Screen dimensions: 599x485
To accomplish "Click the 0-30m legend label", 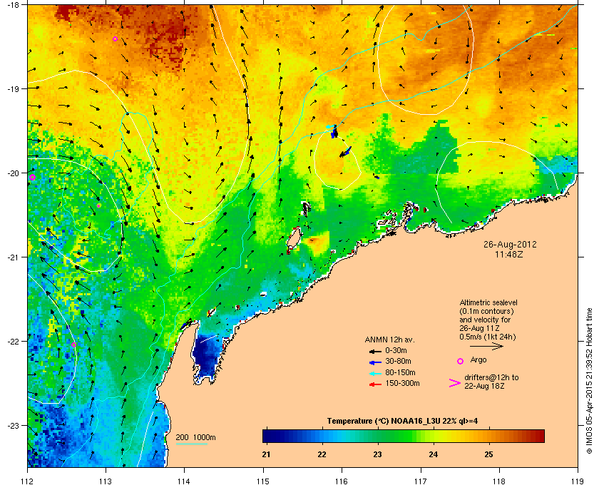I will [396, 350].
